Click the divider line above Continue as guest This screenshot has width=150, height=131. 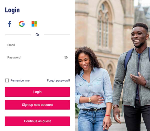pos(37,113)
